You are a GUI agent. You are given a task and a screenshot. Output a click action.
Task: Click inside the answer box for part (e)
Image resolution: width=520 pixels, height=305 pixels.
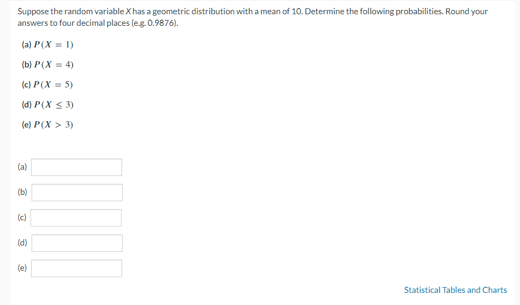pos(76,268)
